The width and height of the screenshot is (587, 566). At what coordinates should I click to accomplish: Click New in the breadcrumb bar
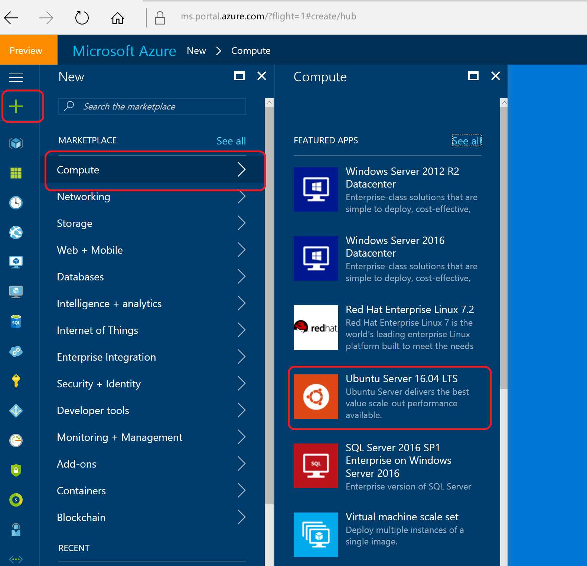point(196,51)
